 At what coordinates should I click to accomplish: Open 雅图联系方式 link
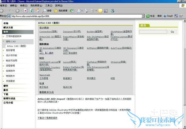click(47, 92)
